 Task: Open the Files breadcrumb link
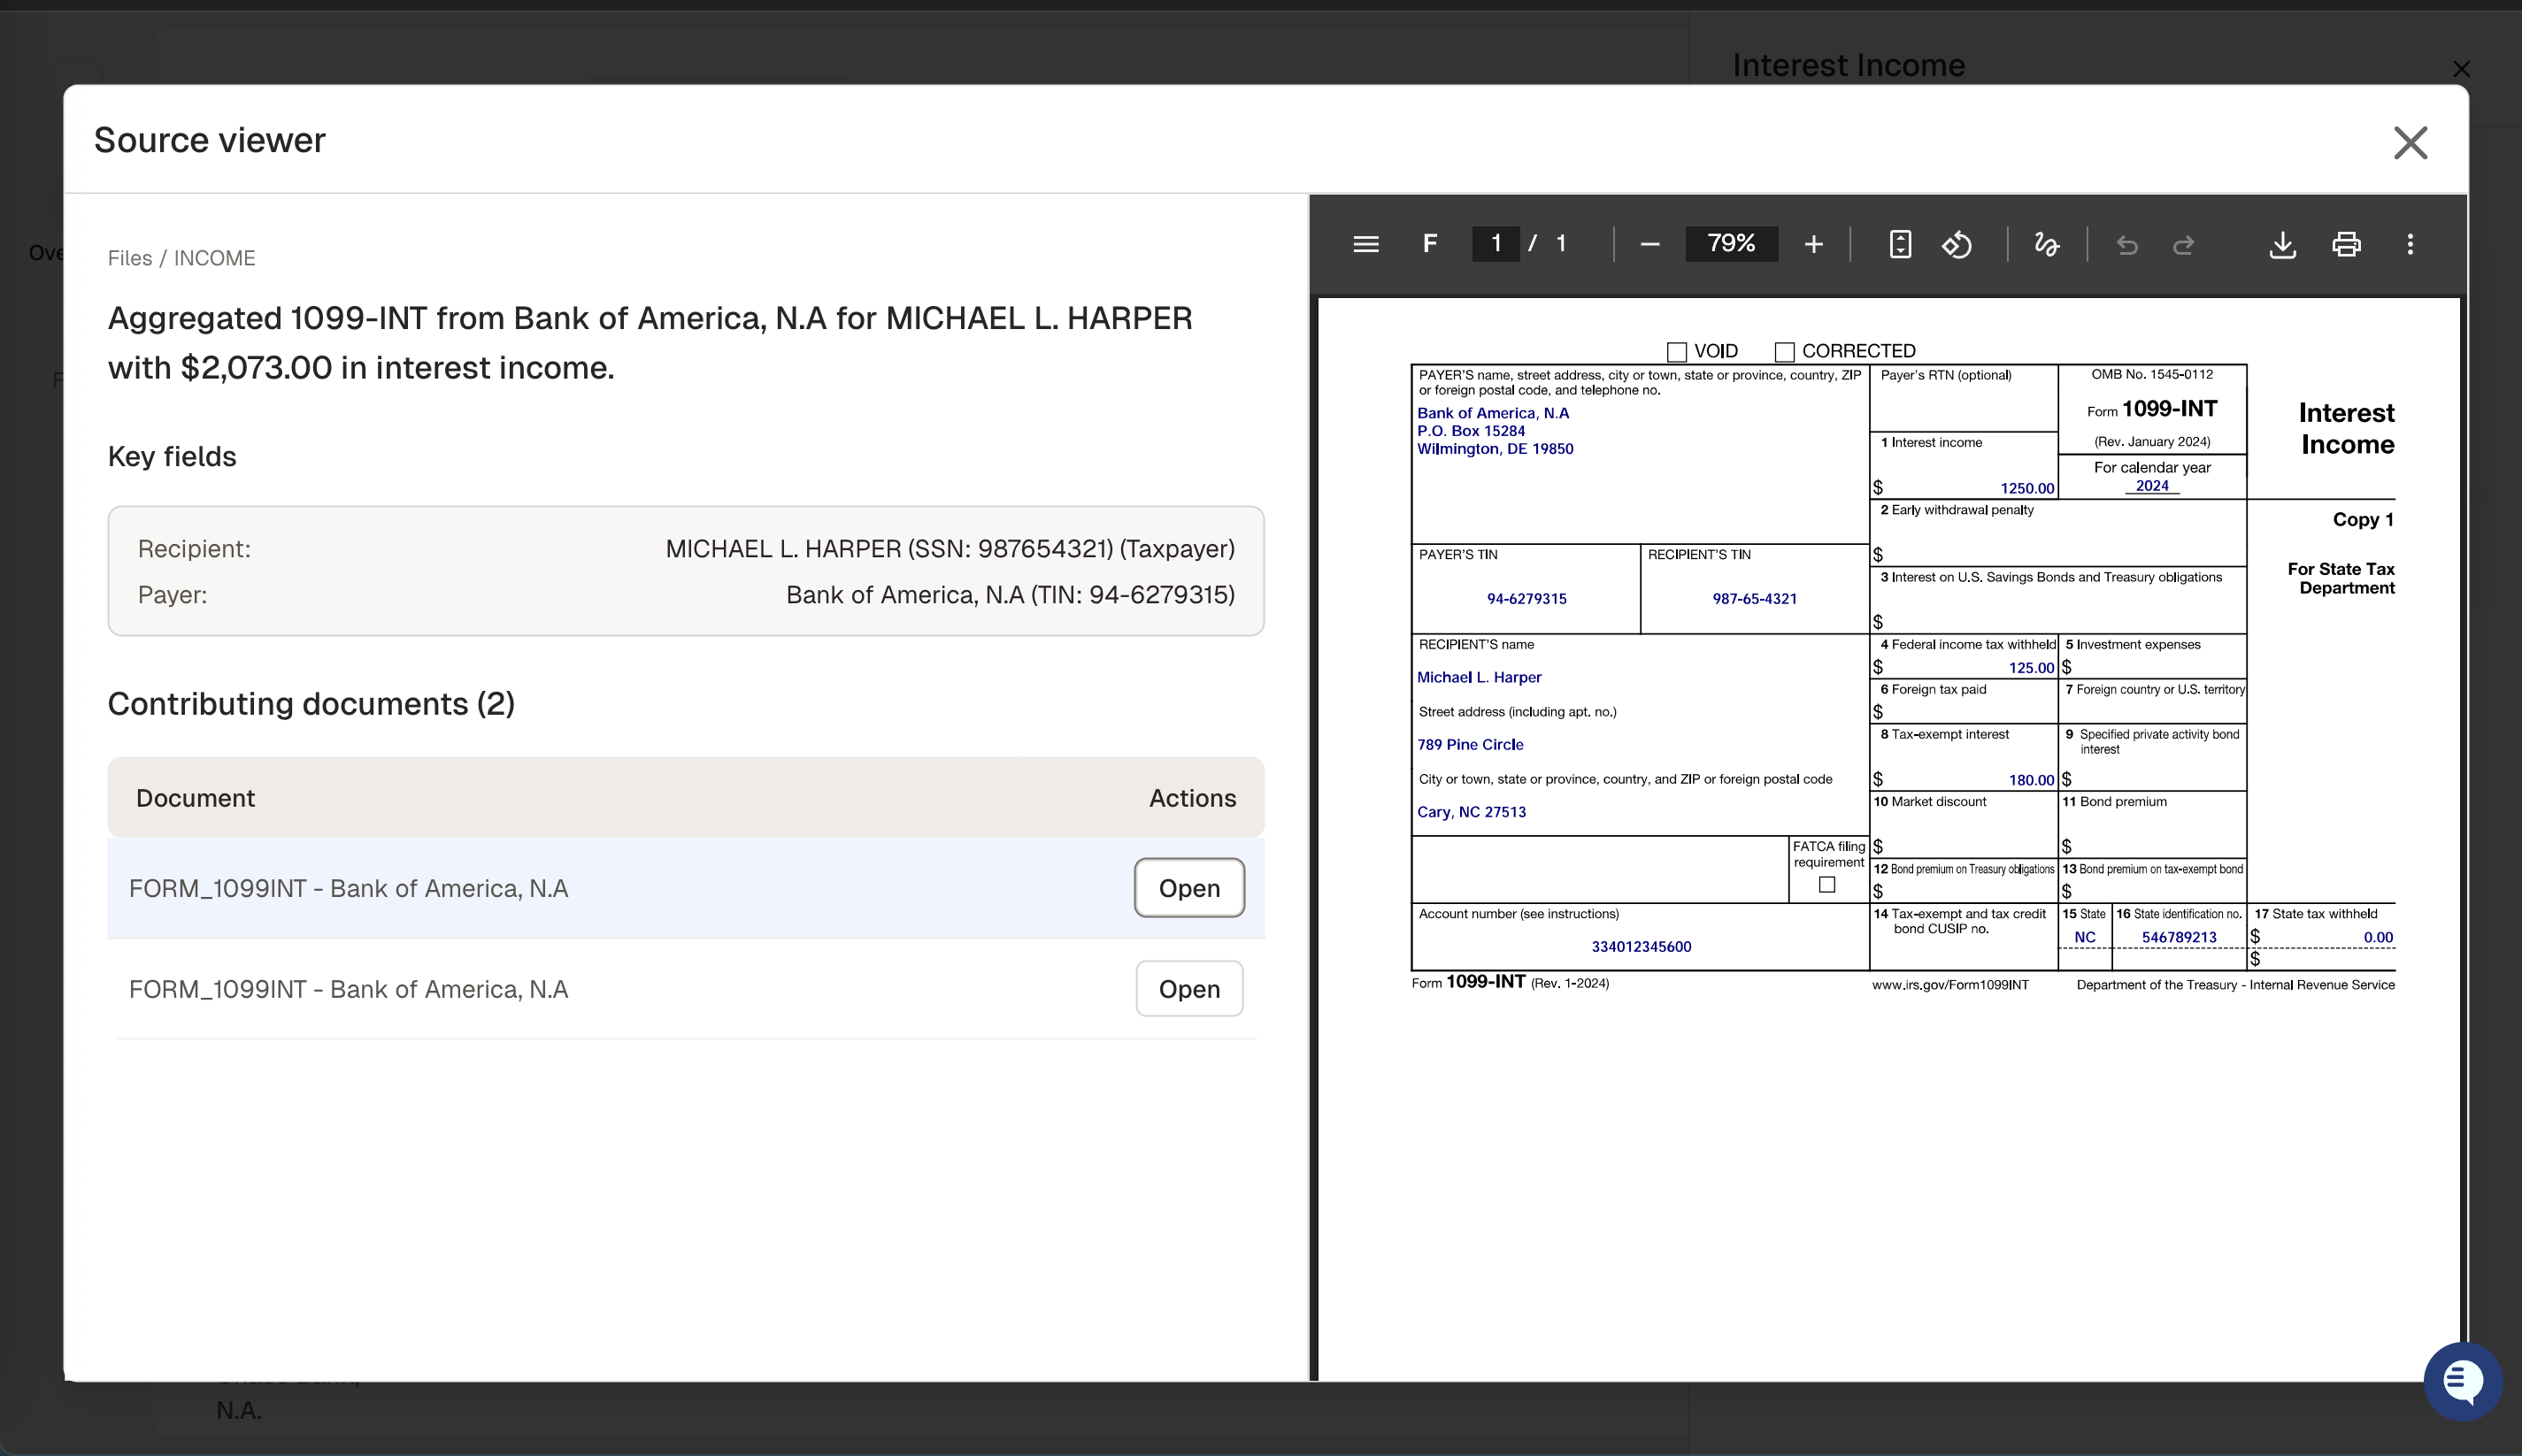(x=131, y=258)
